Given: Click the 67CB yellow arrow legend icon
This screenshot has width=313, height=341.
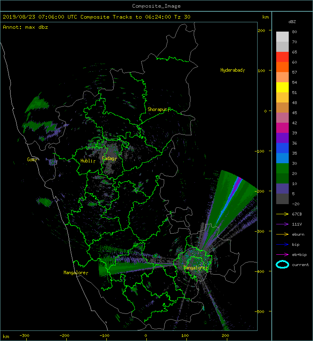Looking at the screenshot, I should click(x=282, y=214).
